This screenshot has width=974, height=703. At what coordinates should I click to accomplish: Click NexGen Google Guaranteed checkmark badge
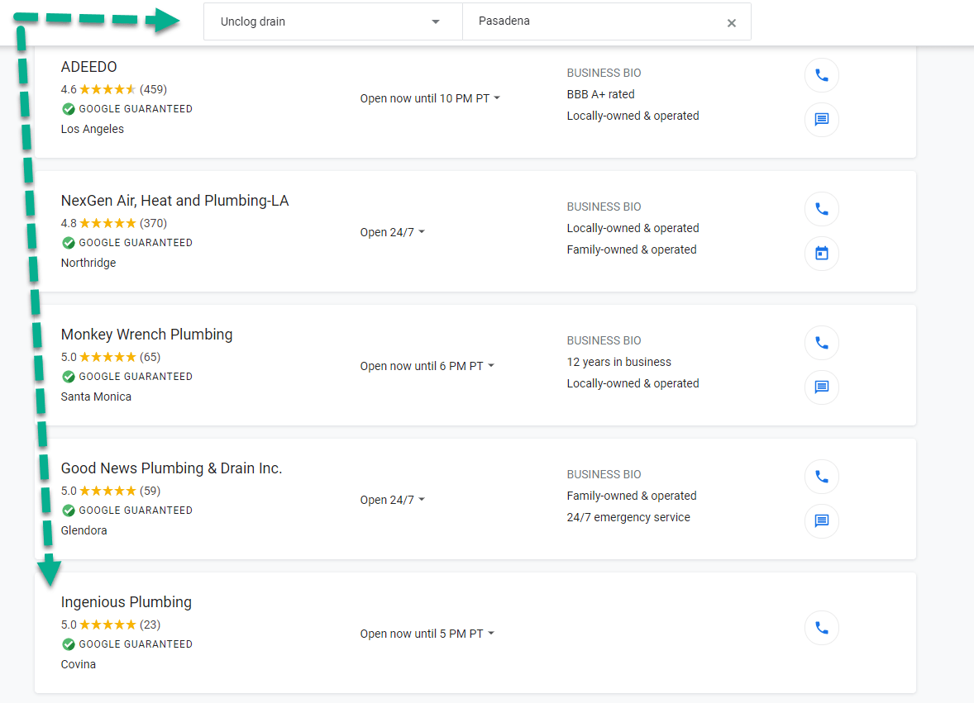69,243
